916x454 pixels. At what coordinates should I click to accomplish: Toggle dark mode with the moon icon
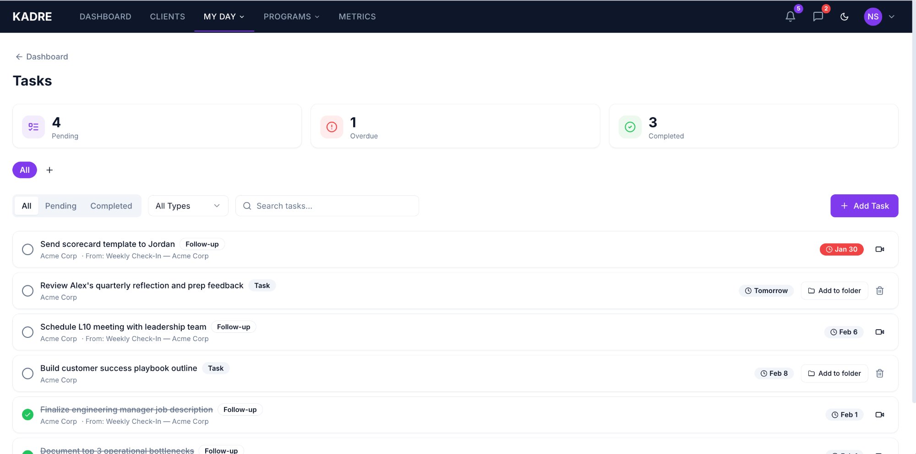(845, 16)
